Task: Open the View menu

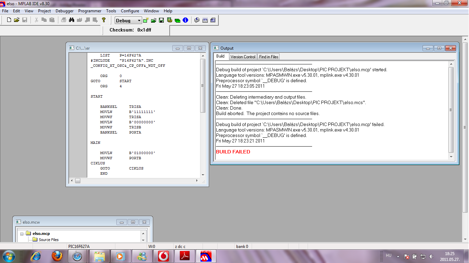Action: (29, 11)
